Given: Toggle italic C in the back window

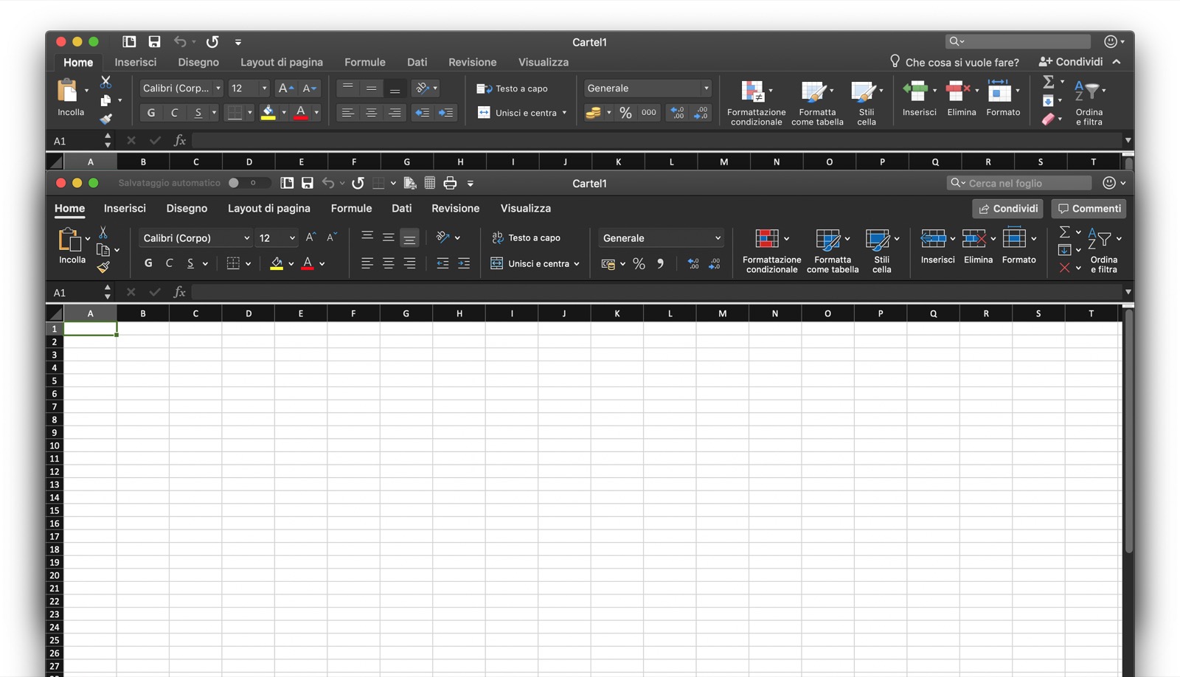Looking at the screenshot, I should click(x=175, y=113).
